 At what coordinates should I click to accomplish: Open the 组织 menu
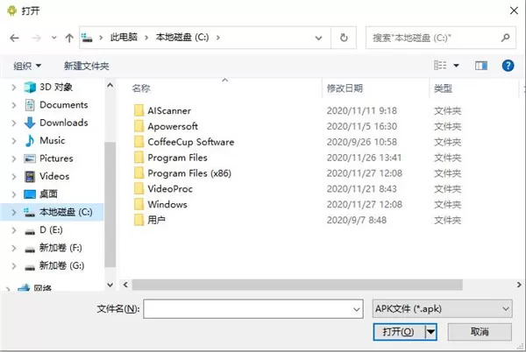point(27,66)
